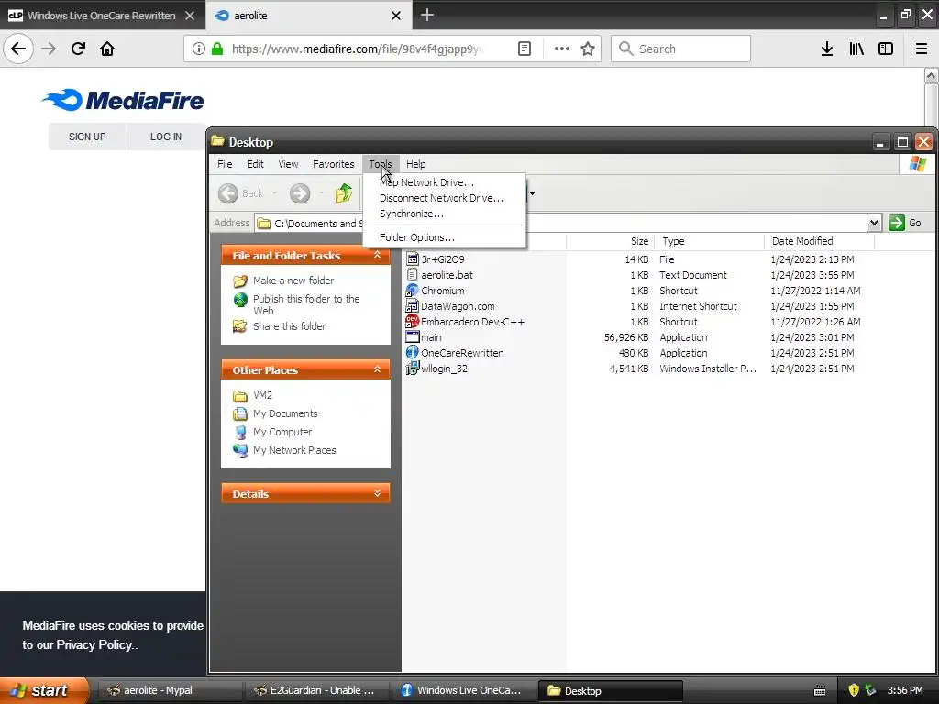The height and width of the screenshot is (704, 939).
Task: Toggle the browser sidebar icon
Action: click(886, 49)
